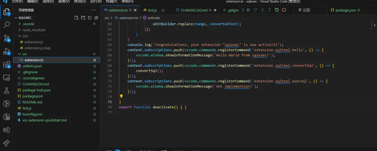The width and height of the screenshot is (377, 151).
Task: Open 运行(R) menu
Action: coord(96,2)
